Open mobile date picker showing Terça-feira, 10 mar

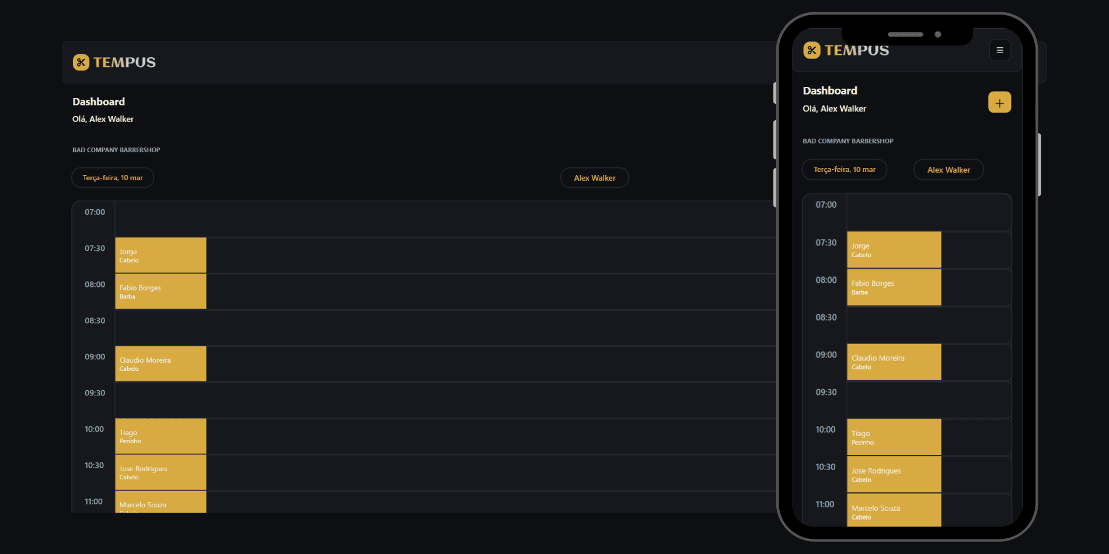[844, 169]
